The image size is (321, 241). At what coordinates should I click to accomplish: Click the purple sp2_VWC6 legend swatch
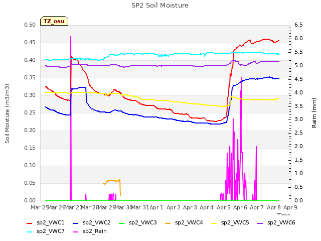(x=260, y=223)
